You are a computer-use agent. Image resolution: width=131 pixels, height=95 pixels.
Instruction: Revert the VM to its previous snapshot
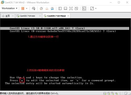[47, 8]
